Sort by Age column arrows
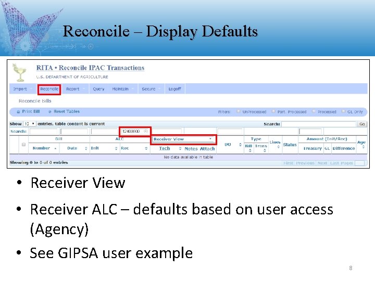375x281 pixels. [x=364, y=147]
